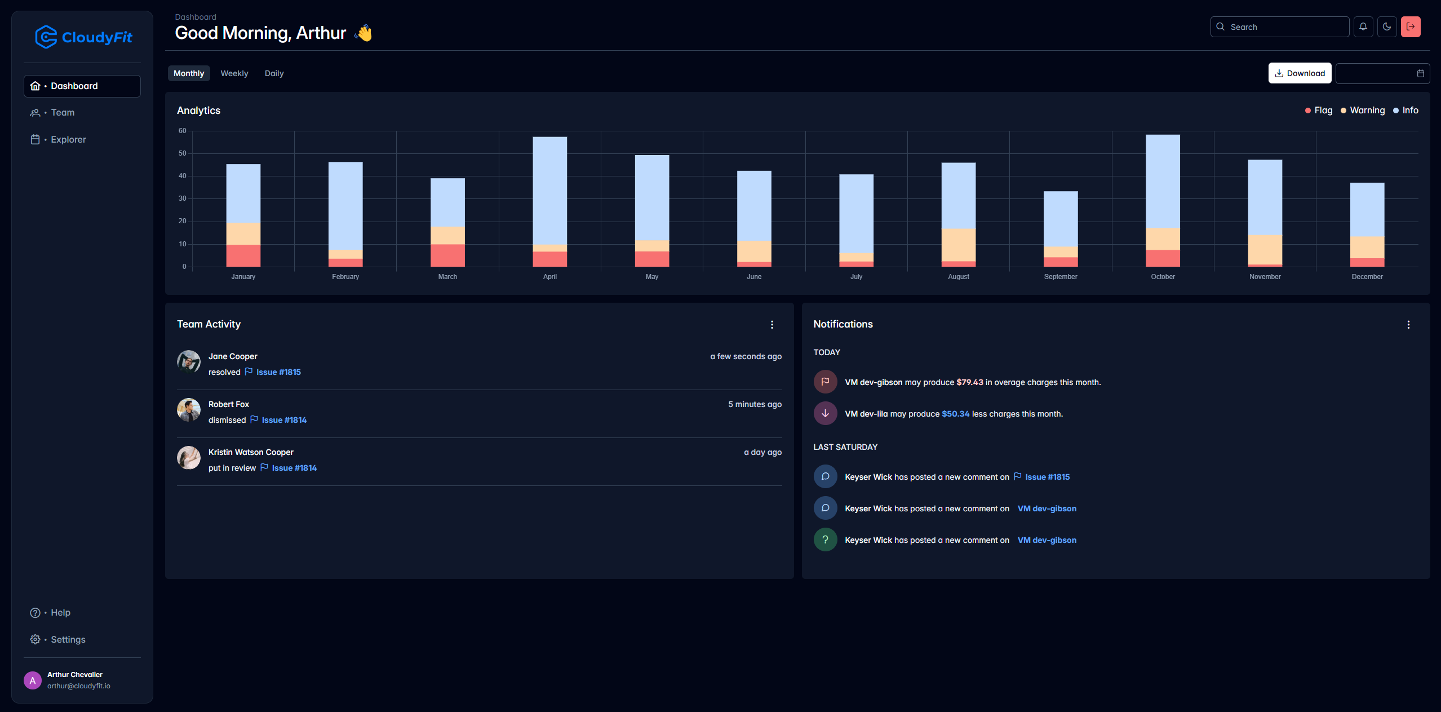Expand the Team Activity options menu
This screenshot has height=712, width=1441.
point(772,324)
